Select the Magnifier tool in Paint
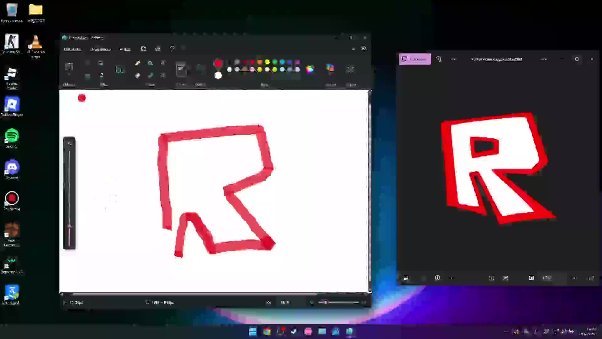This screenshot has height=339, width=602. (x=163, y=75)
